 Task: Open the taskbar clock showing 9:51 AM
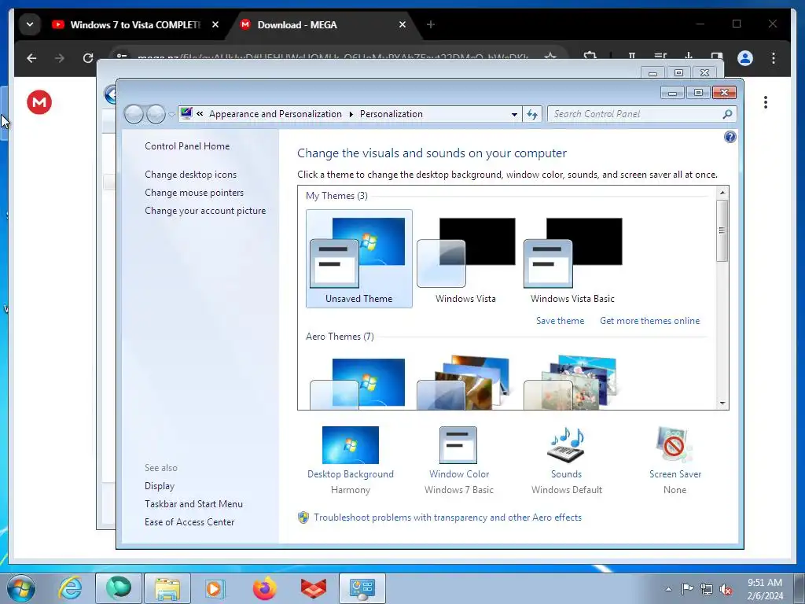tap(765, 589)
